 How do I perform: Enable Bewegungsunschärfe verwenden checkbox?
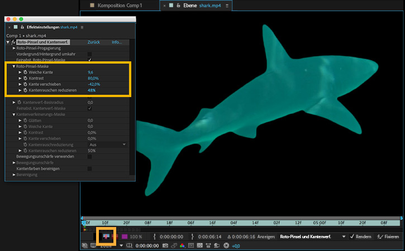89,157
